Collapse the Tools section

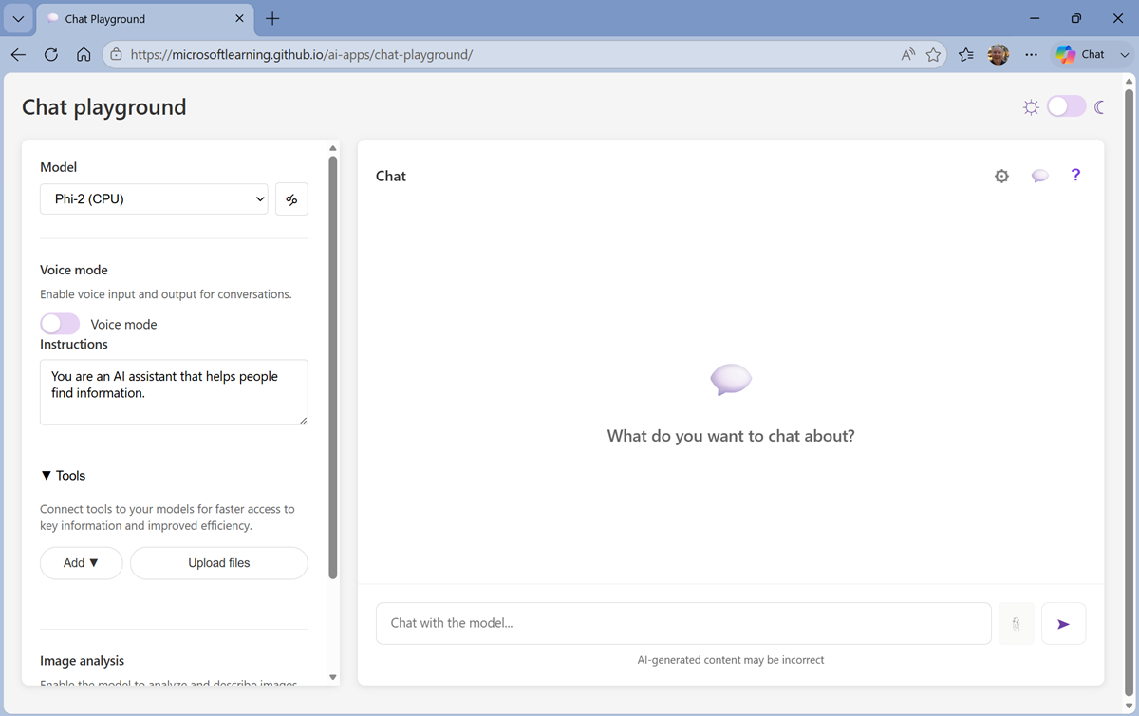pos(63,476)
